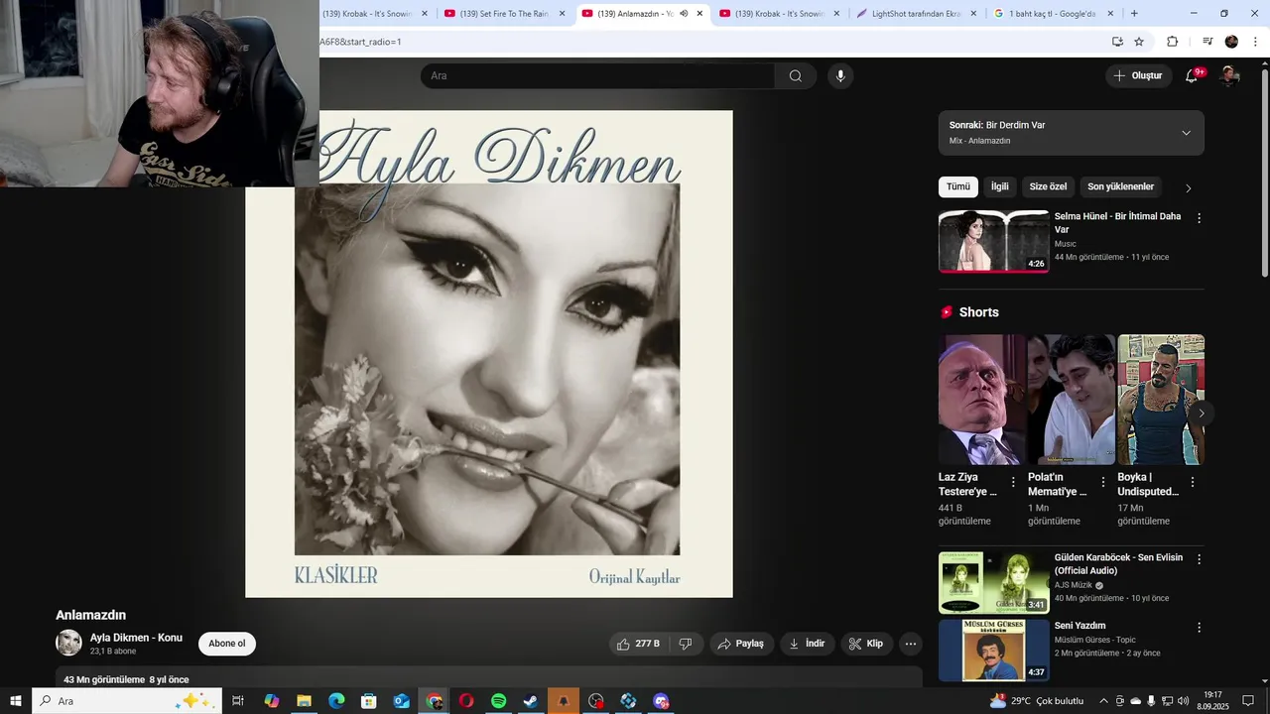
Task: Open Ayla Dikmen channel avatar
Action: 68,643
